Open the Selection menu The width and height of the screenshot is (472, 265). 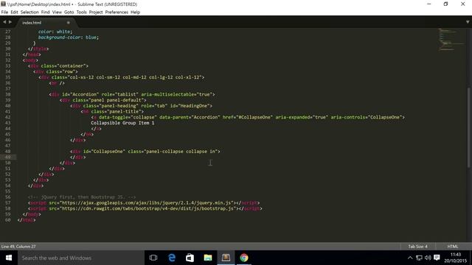(29, 13)
